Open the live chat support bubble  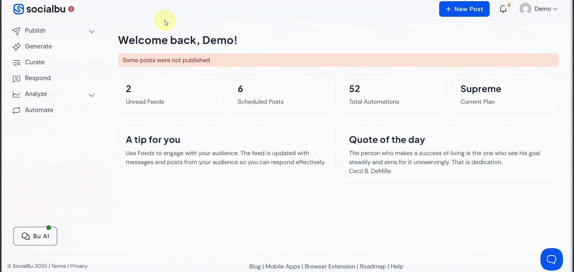(x=551, y=259)
